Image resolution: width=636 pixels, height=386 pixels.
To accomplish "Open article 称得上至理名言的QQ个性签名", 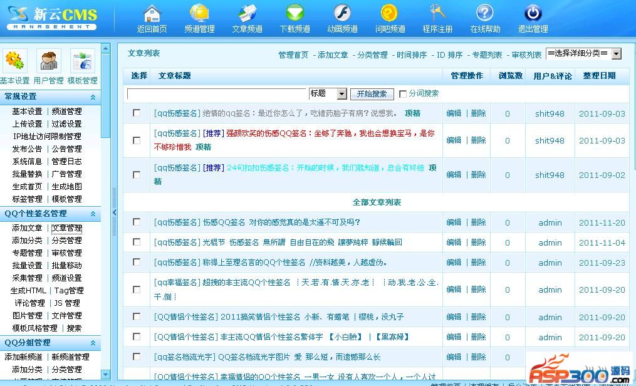I will tap(295, 263).
